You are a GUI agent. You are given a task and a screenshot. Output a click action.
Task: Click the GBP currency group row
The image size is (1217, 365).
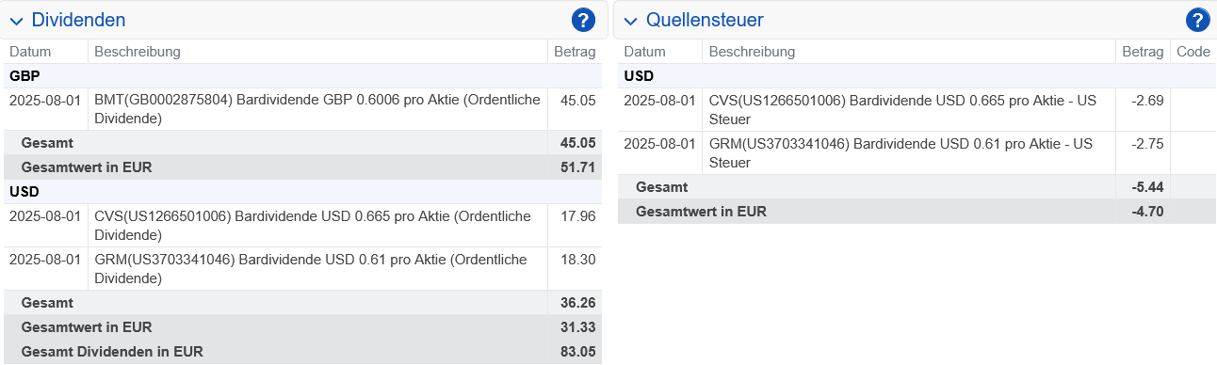coord(300,75)
